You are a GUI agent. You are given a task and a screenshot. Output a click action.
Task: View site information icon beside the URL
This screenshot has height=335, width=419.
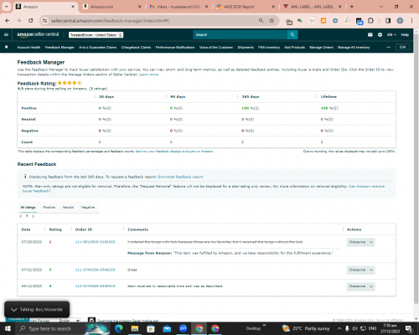pyautogui.click(x=44, y=21)
